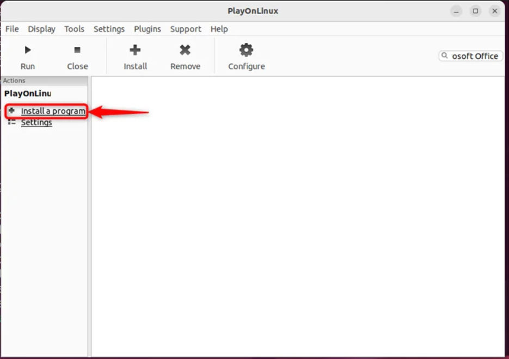The image size is (509, 359).
Task: Click the magnifier icon in search box
Action: [445, 55]
